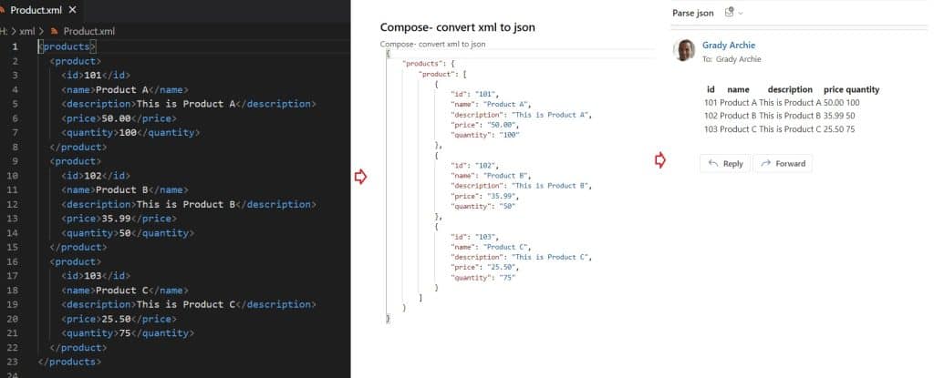Open Grady Archie sender name link
Screen dimensions: 934x378
click(x=729, y=45)
